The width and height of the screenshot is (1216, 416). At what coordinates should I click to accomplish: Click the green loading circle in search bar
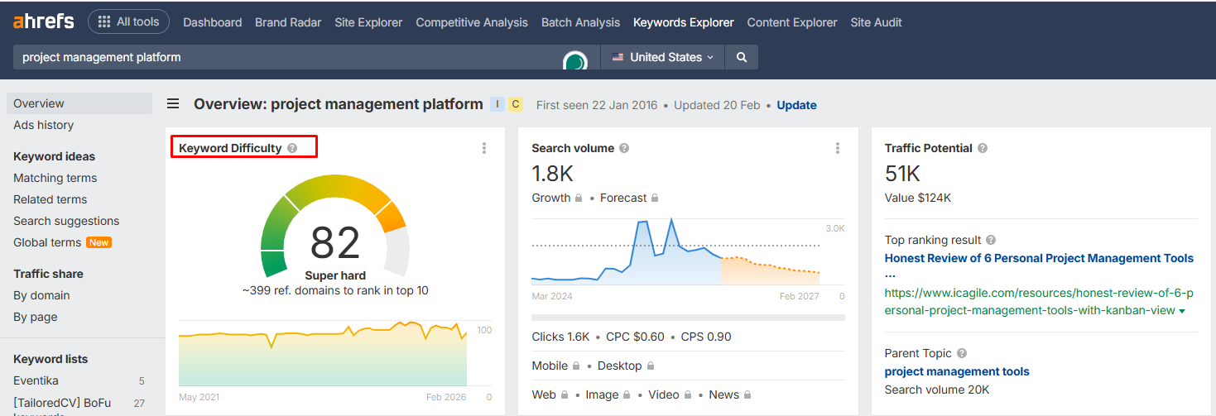tap(575, 61)
